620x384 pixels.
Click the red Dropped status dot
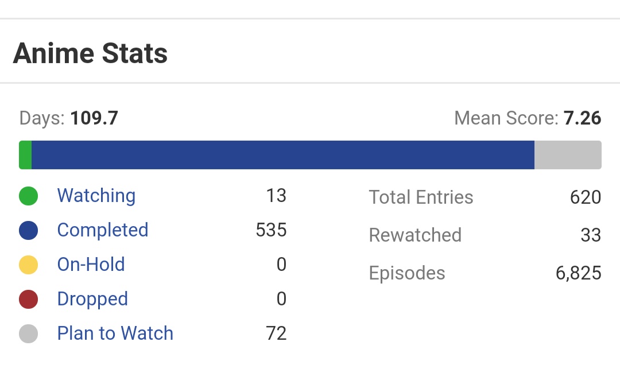pos(28,299)
